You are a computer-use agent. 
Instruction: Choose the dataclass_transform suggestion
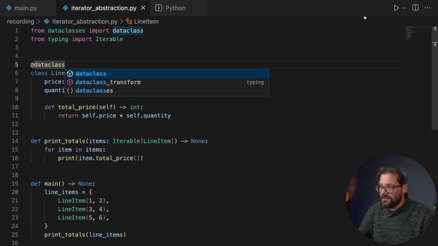pyautogui.click(x=167, y=82)
